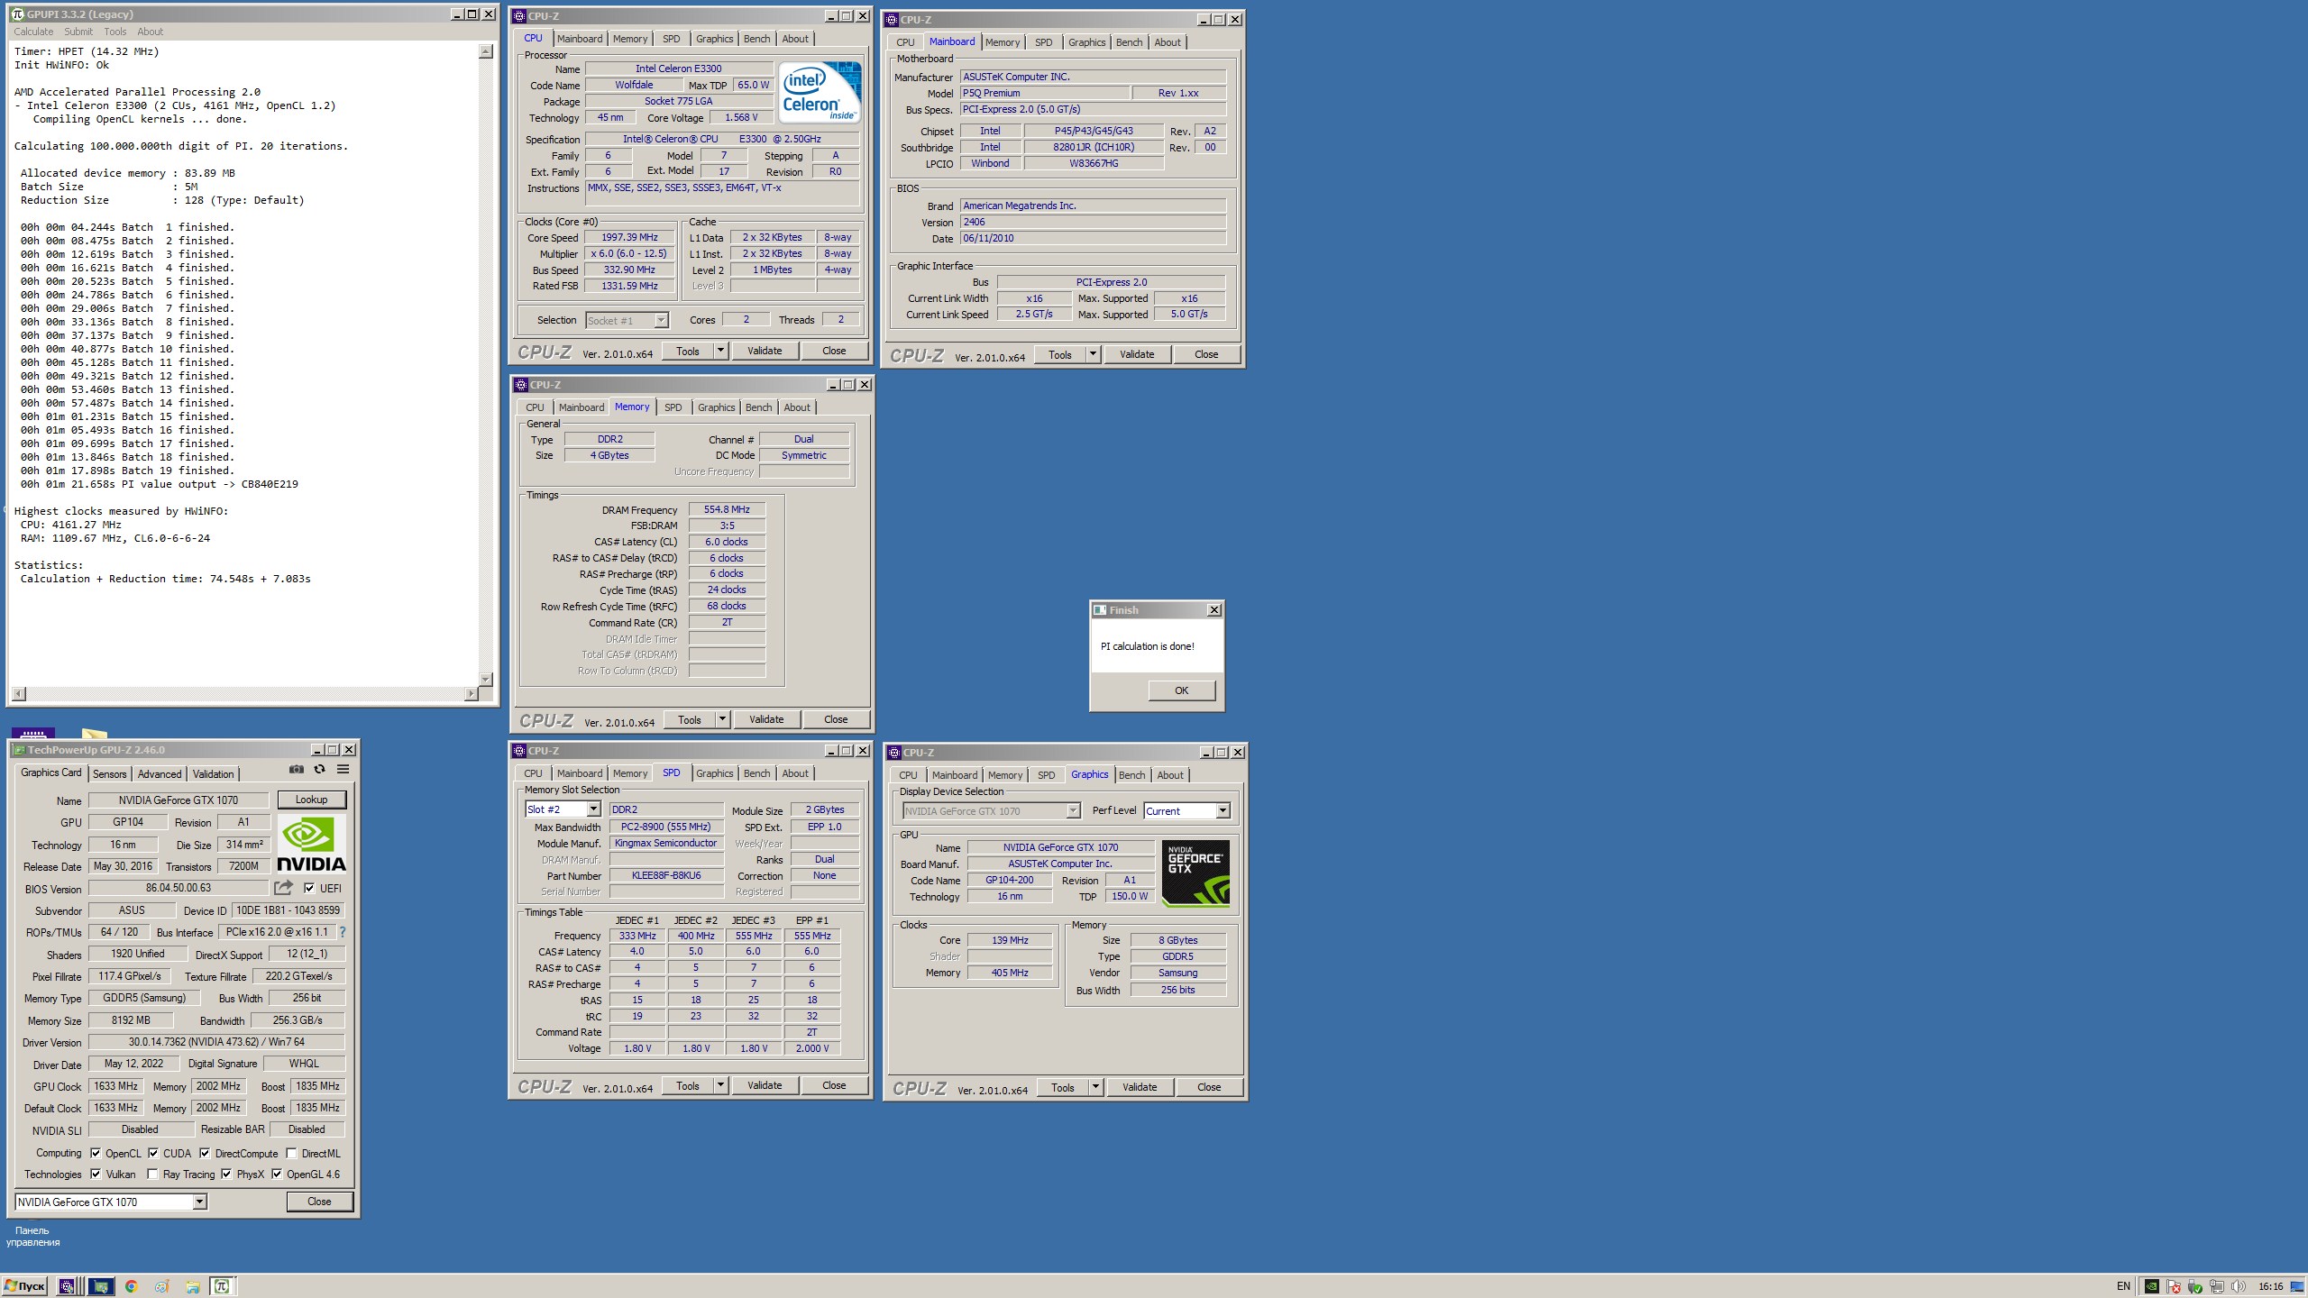2308x1298 pixels.
Task: Take a GPU-Z screenshot with camera icon
Action: (296, 769)
